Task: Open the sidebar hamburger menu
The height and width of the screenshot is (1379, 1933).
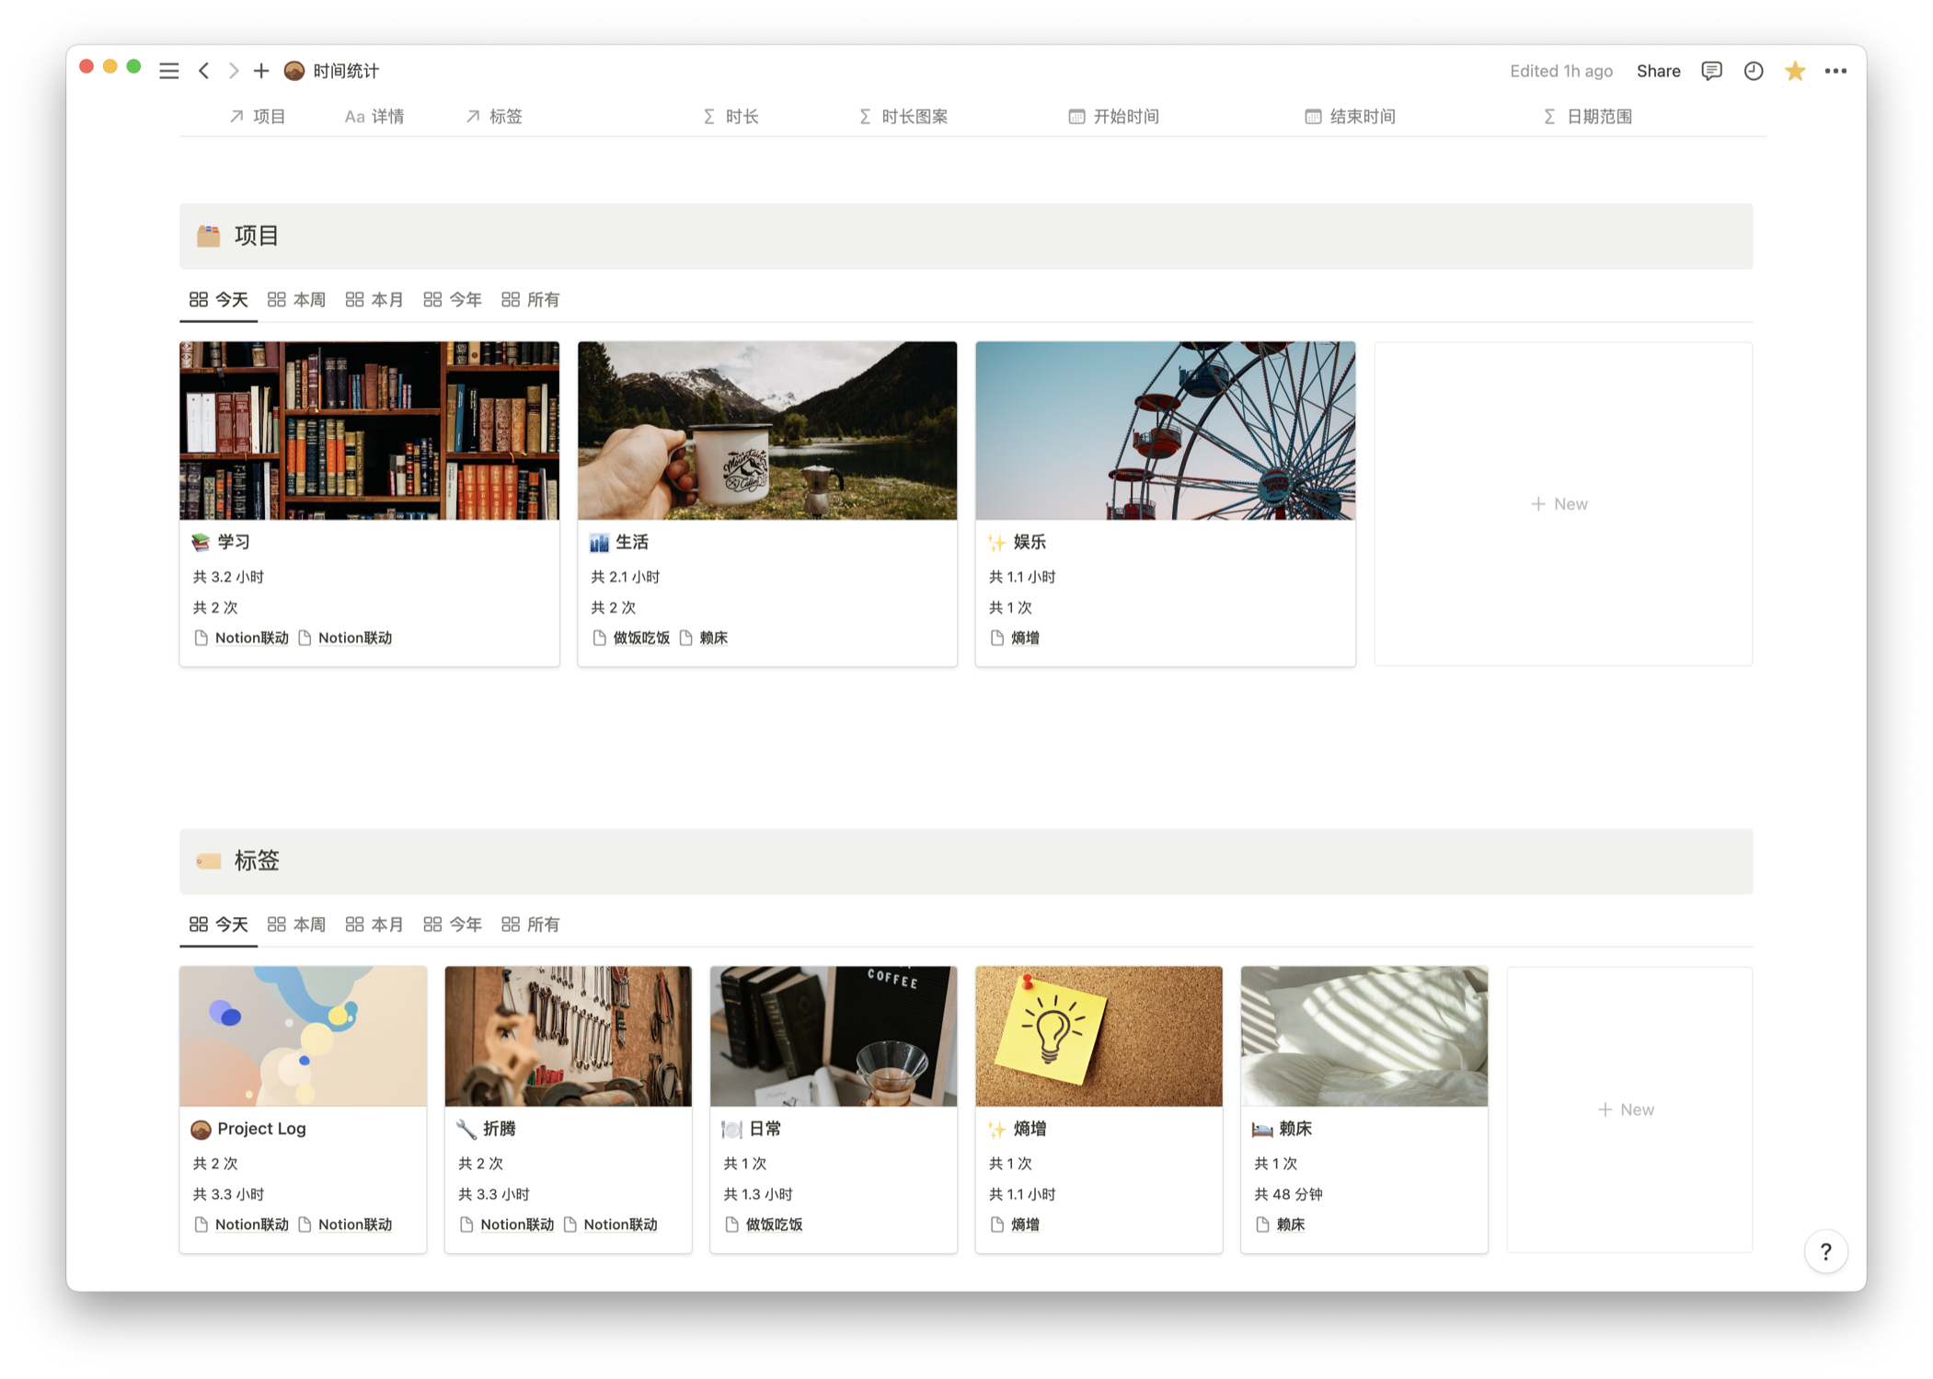Action: click(168, 71)
